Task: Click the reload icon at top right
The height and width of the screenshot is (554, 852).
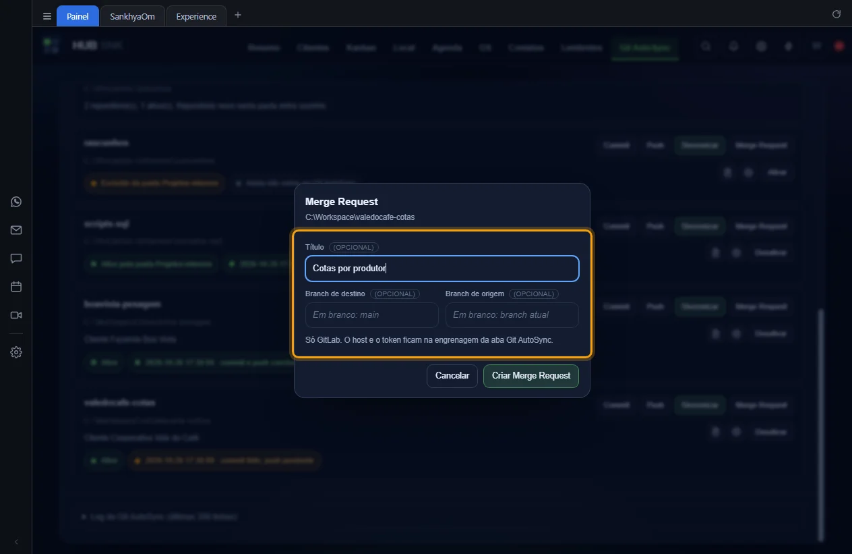Action: tap(836, 14)
